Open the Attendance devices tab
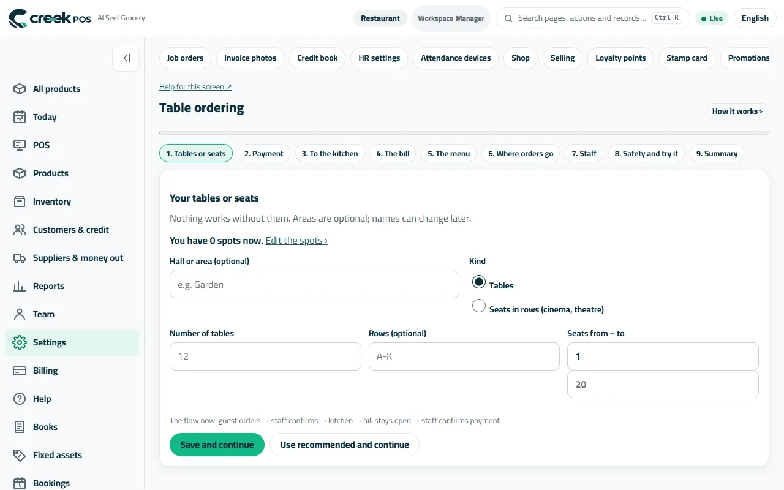The image size is (784, 490). click(x=456, y=58)
